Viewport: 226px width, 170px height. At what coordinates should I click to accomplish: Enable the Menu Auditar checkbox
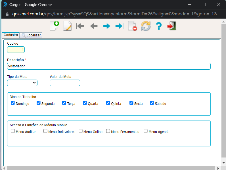pyautogui.click(x=13, y=131)
